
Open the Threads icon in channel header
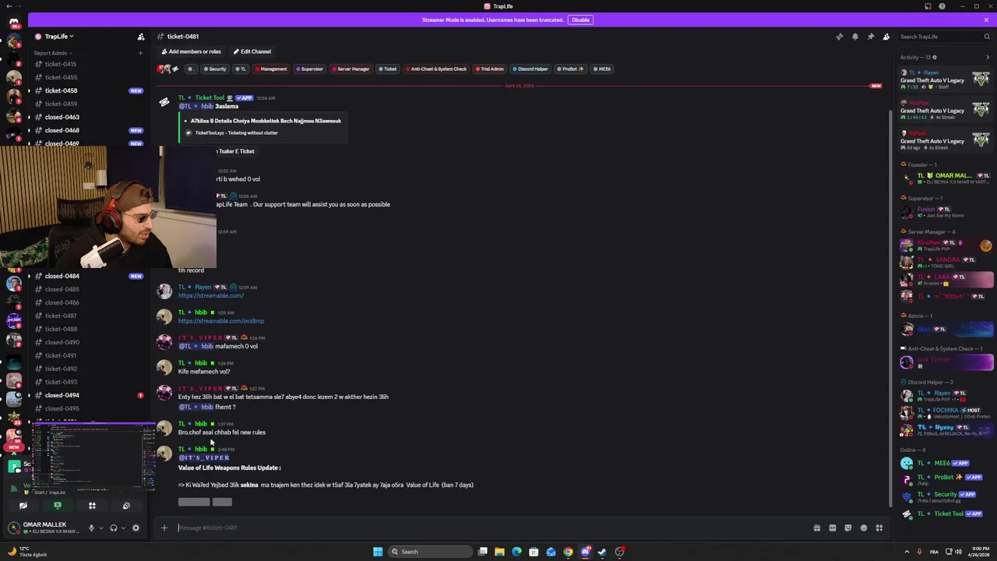[840, 37]
